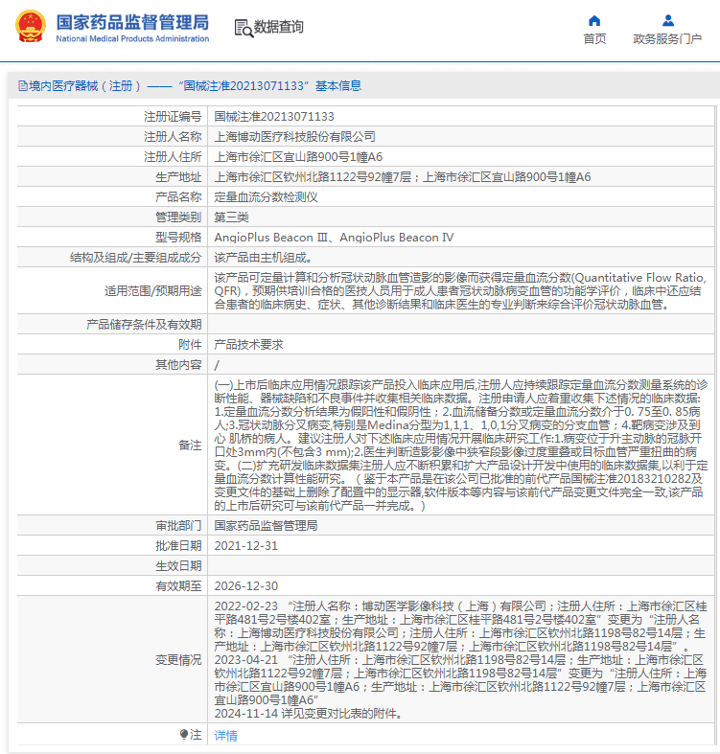720x754 pixels.
Task: Click the bulb icon beside 注
Action: click(184, 734)
